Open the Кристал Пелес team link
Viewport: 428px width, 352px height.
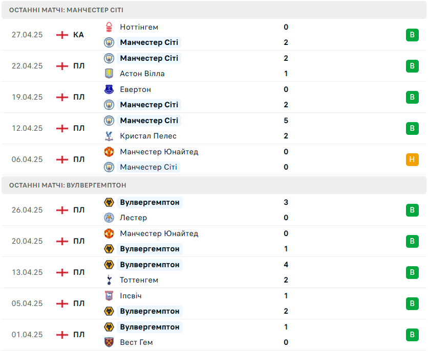click(x=148, y=136)
